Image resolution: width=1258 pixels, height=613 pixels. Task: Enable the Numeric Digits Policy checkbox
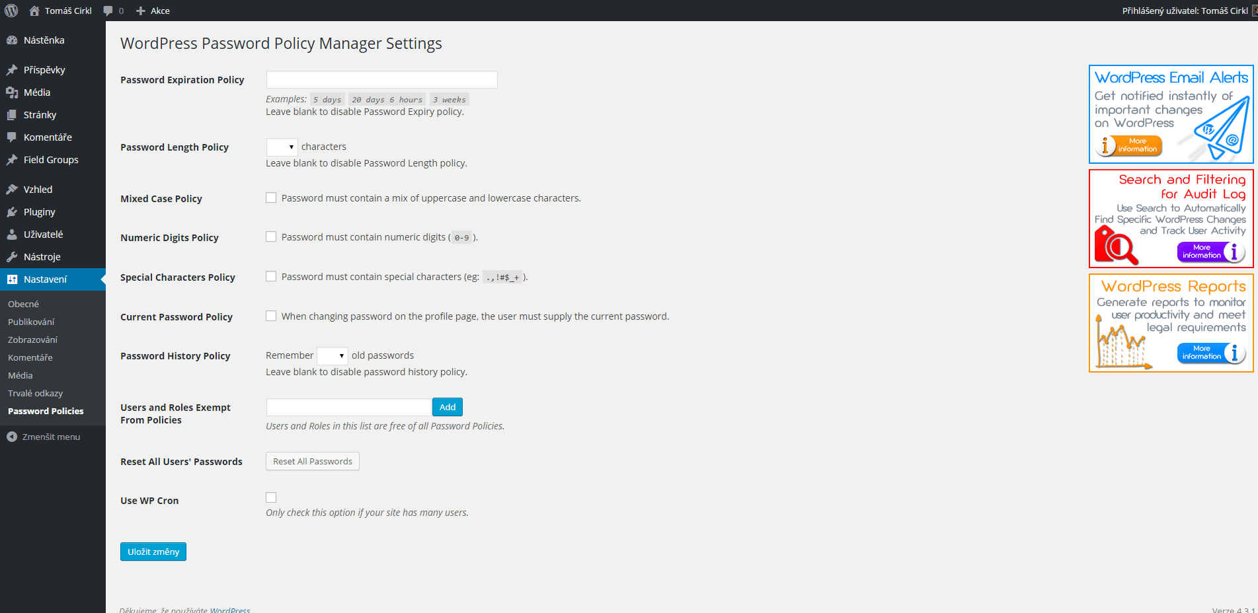(x=271, y=236)
